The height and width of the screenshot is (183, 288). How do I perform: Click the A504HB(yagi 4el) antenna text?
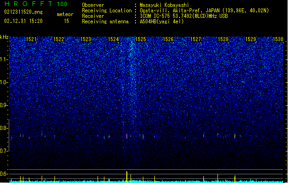pyautogui.click(x=162, y=22)
